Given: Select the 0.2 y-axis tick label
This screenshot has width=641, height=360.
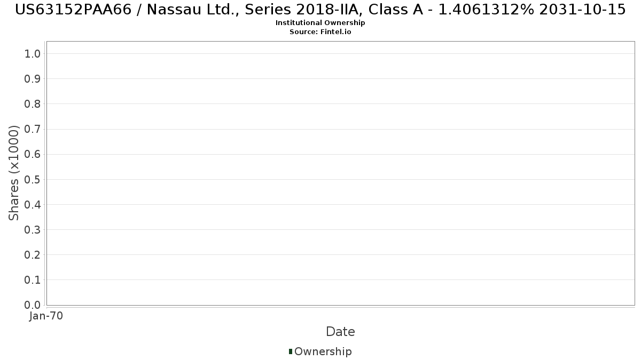Looking at the screenshot, I should tap(33, 255).
